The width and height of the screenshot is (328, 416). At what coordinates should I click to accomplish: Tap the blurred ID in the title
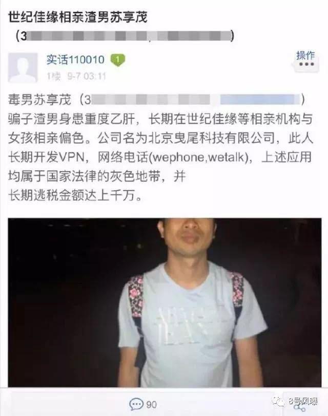point(127,36)
